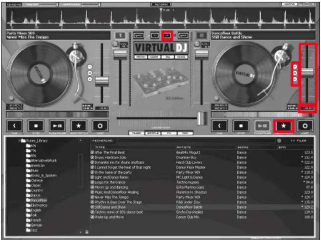Screen dimensions: 321x240
Task: Click the star sync button on right deck
Action: [283, 126]
